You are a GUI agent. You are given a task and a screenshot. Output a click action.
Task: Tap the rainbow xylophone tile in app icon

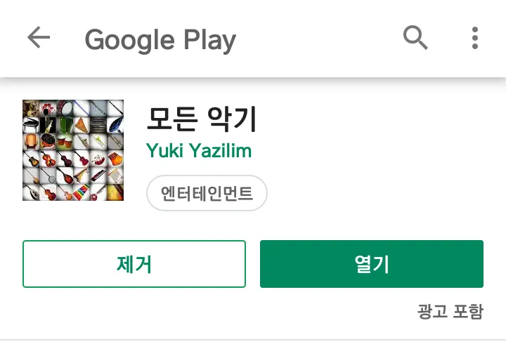click(82, 192)
